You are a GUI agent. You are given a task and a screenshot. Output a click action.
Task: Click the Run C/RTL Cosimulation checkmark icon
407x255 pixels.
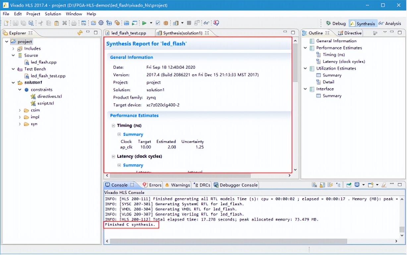pyautogui.click(x=158, y=23)
